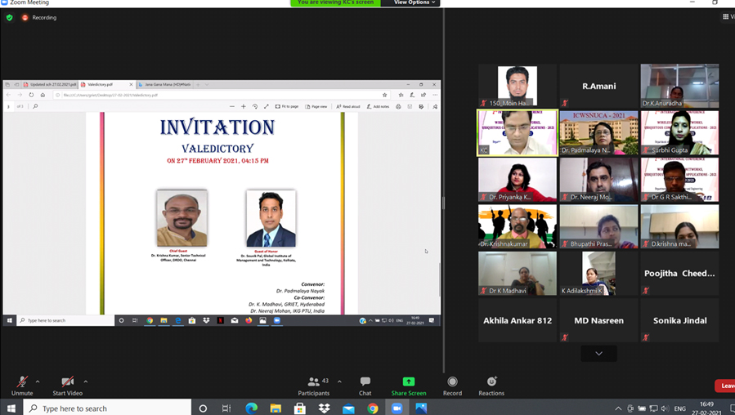Open the Chat panel
Screen dimensions: 735x415
click(x=365, y=386)
